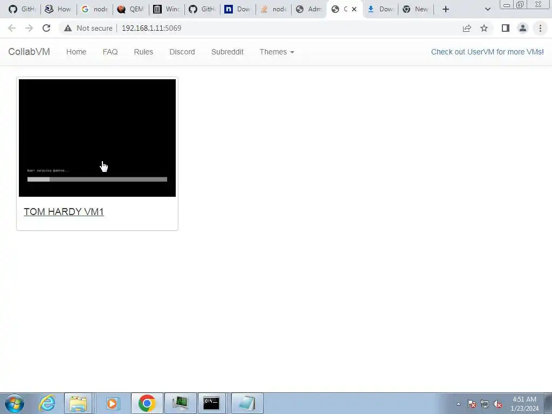Share this page via share icon

467,28
